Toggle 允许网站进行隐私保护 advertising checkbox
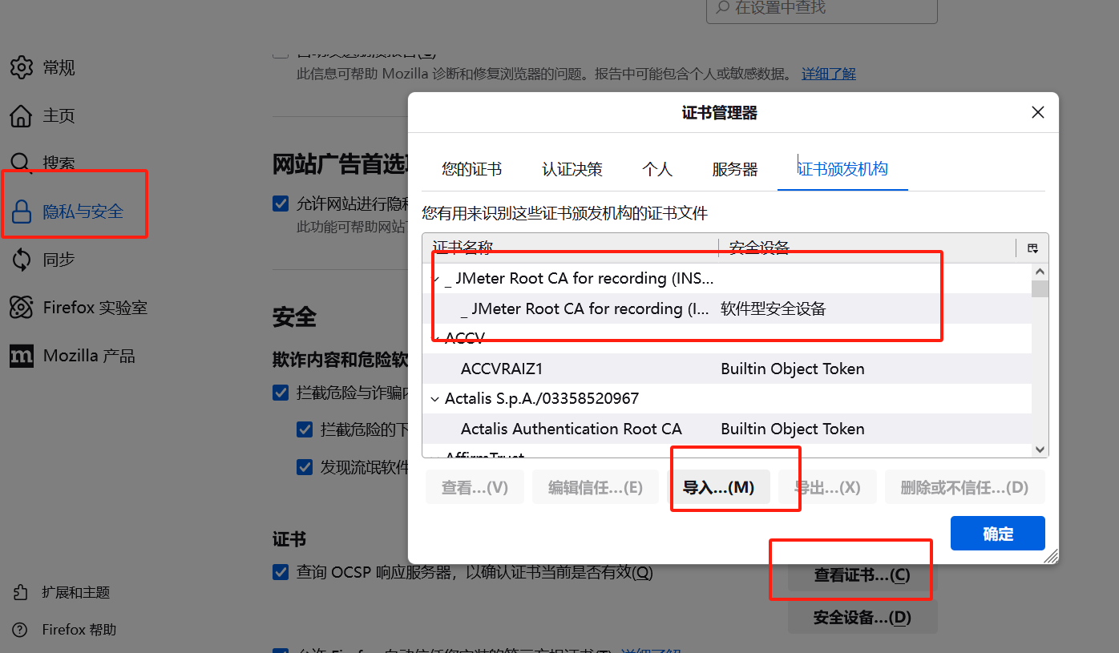This screenshot has height=653, width=1119. 281,204
